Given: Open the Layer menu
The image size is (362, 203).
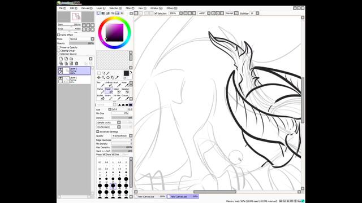Looking at the screenshot, I should [101, 8].
